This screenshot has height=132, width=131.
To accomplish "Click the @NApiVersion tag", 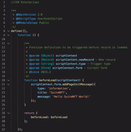I will pos(26,15).
